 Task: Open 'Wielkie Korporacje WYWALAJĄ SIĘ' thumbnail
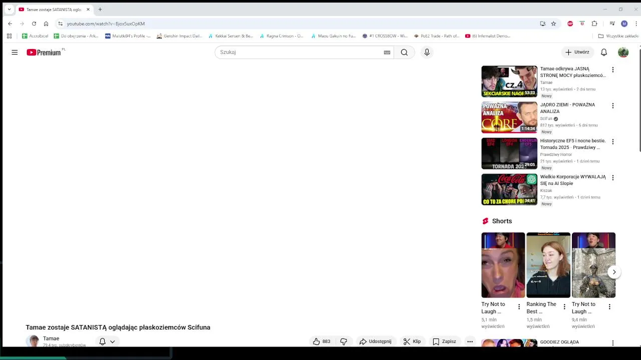tap(509, 189)
